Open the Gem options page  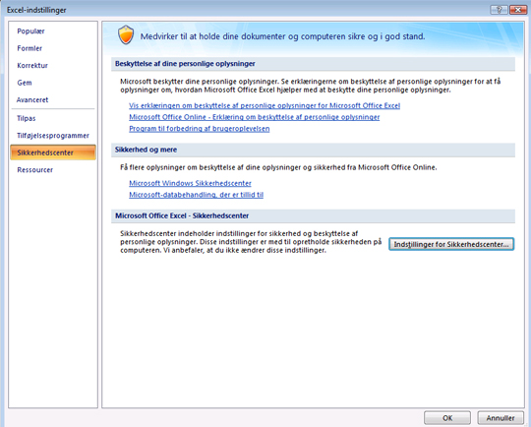25,83
